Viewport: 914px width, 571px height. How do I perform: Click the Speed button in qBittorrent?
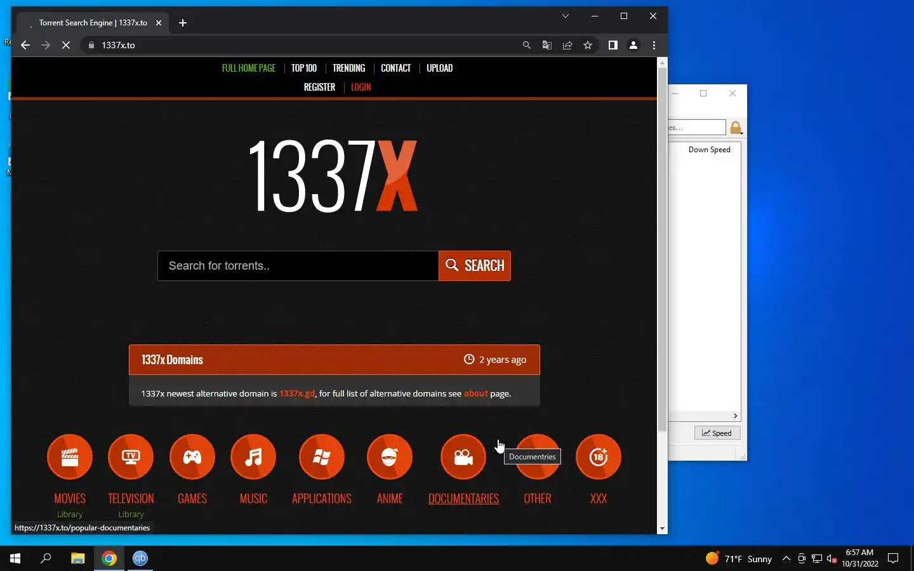[717, 433]
